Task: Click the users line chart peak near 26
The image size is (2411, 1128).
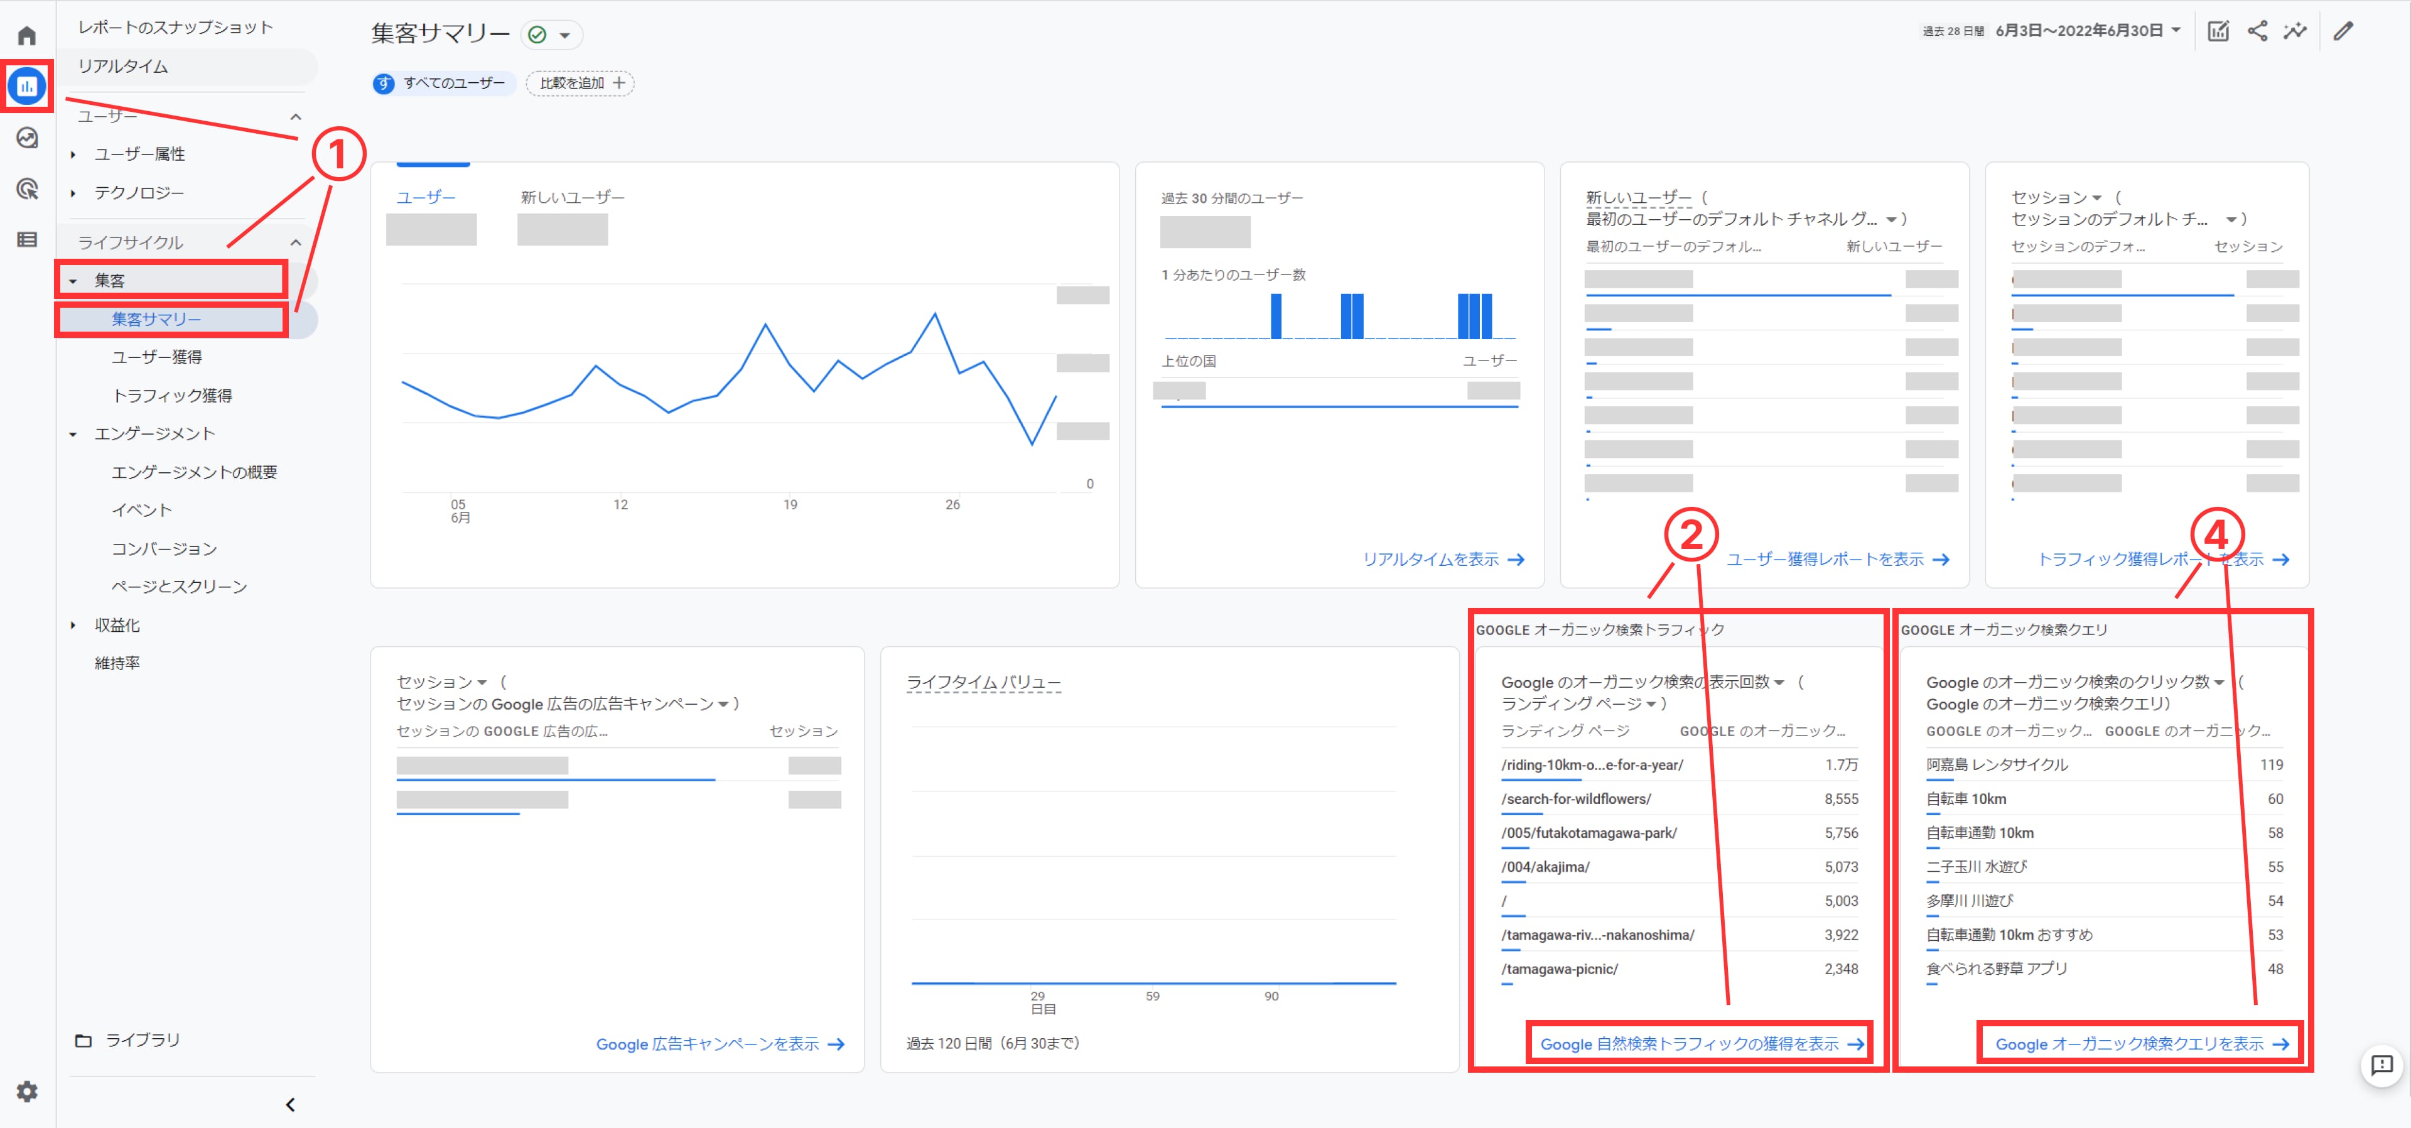Action: [934, 313]
